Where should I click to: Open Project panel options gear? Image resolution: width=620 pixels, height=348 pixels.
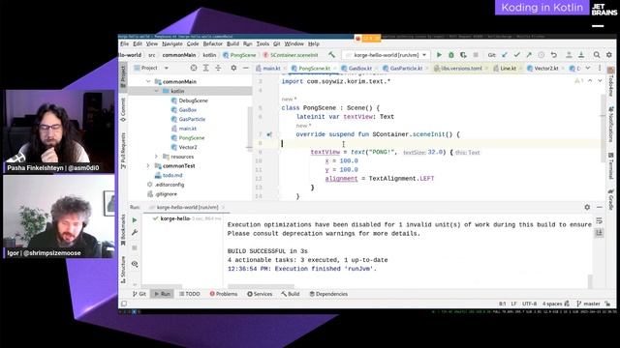[233, 68]
